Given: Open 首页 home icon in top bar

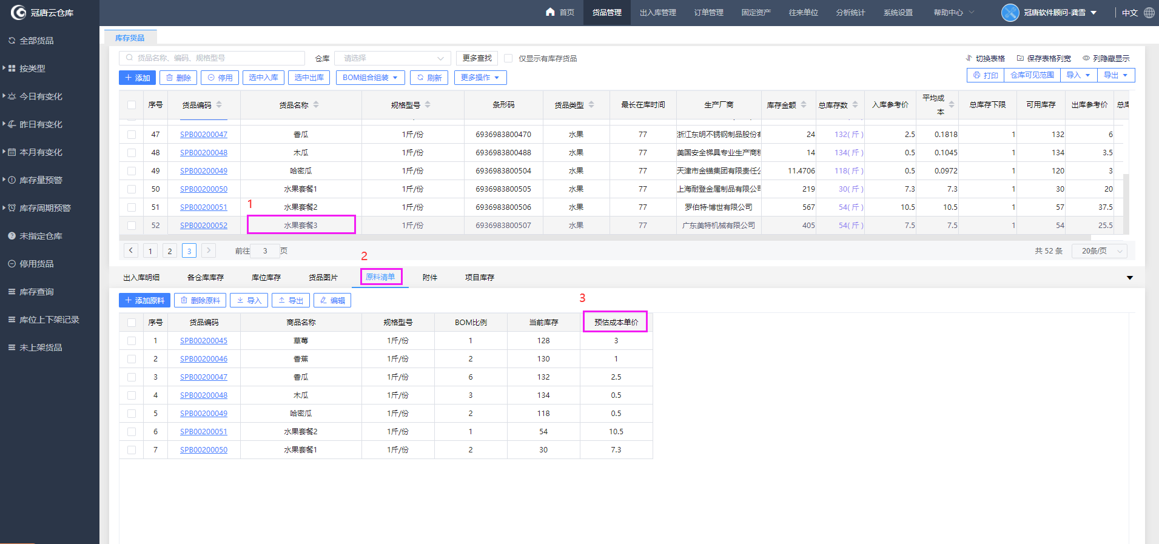Looking at the screenshot, I should point(550,12).
